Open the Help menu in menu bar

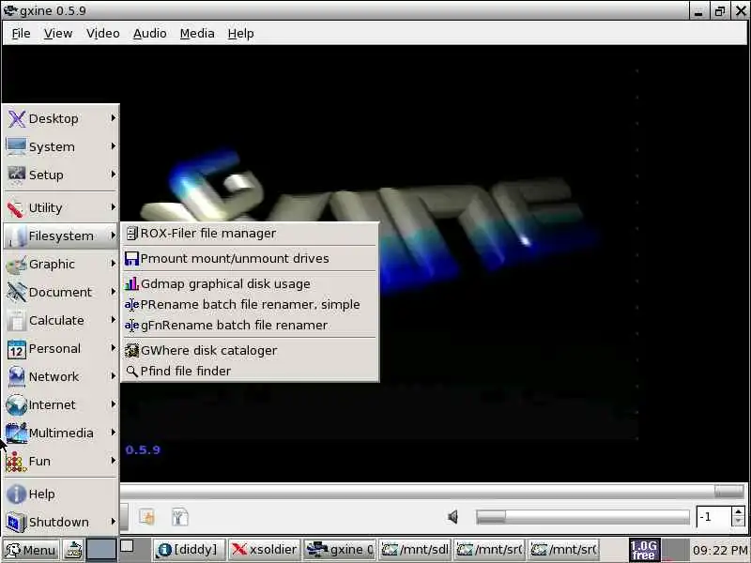(240, 34)
